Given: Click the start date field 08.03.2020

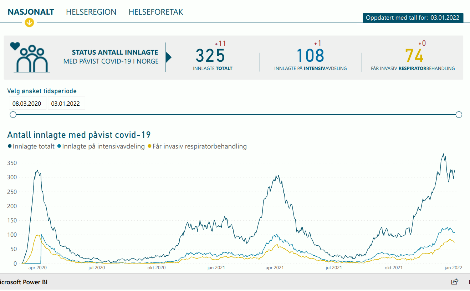Looking at the screenshot, I should [27, 104].
